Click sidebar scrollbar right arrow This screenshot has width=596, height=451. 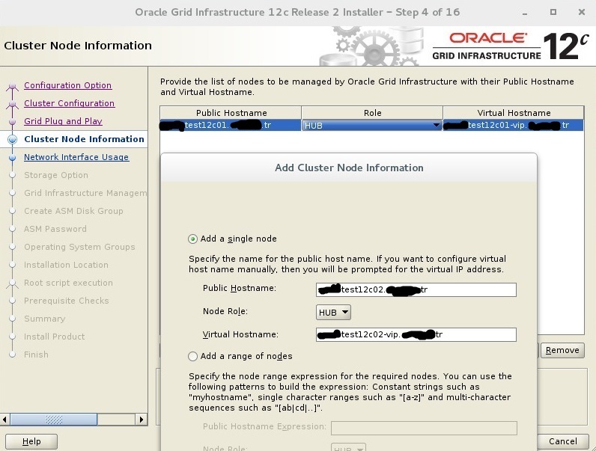click(142, 420)
